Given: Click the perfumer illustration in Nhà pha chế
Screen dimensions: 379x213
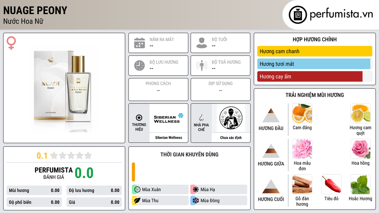Looking at the screenshot, I should (x=231, y=118).
